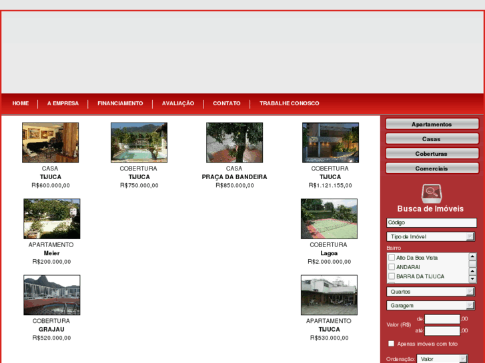
Task: Go to the CONTATO page
Action: click(227, 103)
